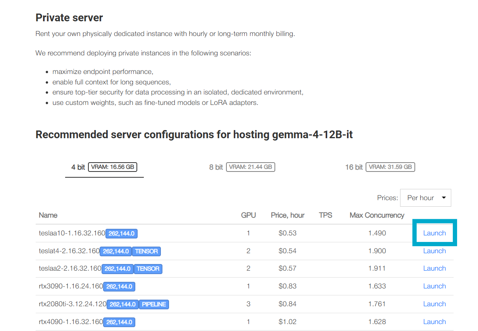Viewport: 478px width, 331px height.
Task: Click the VRAM: 16.56 GB badge
Action: point(113,167)
